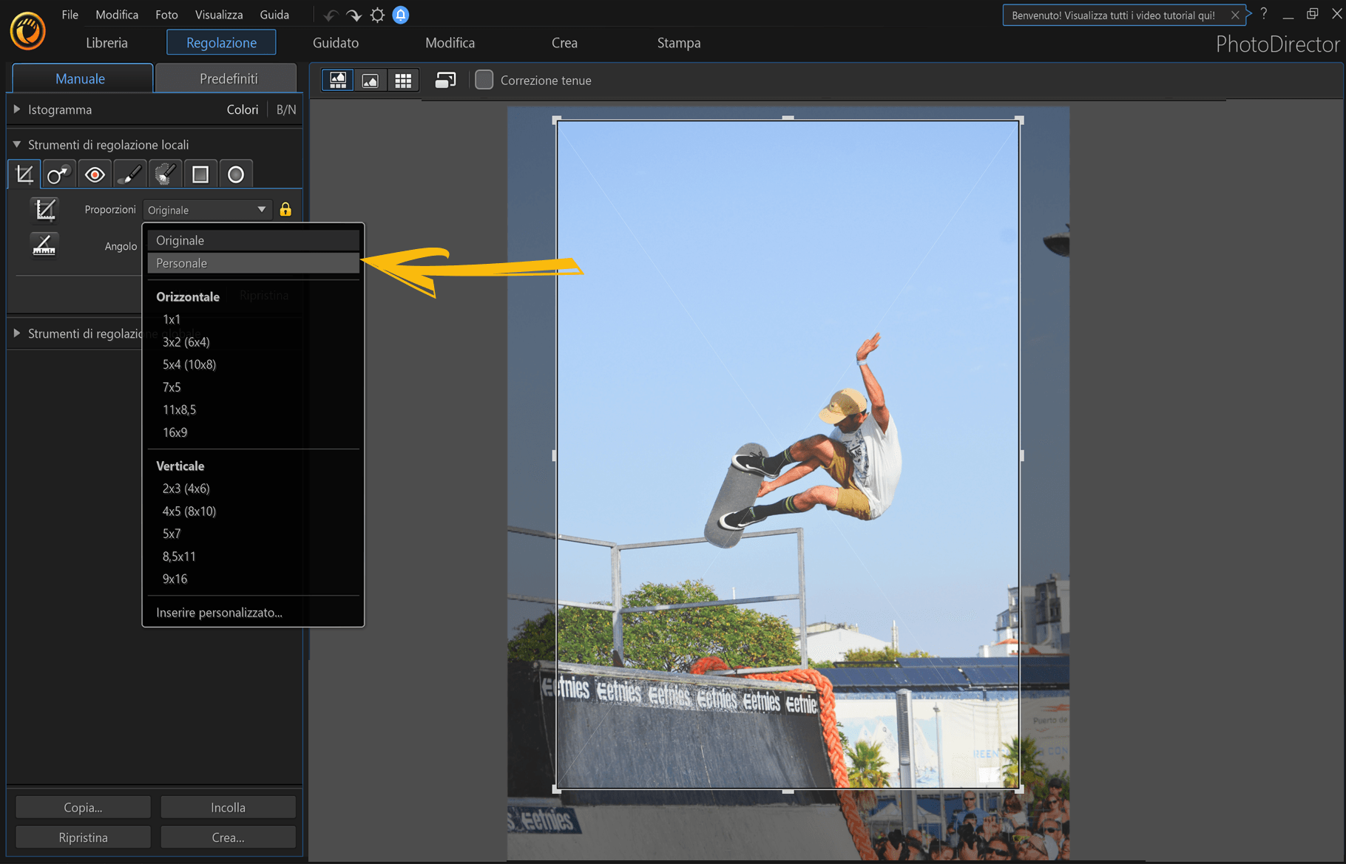Viewport: 1346px width, 864px height.
Task: Switch to the Predefiniti tab
Action: coord(228,78)
